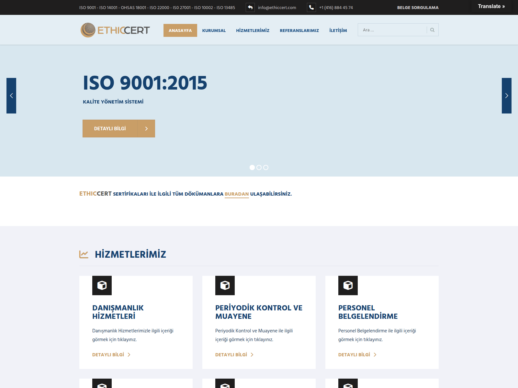Open the Referanslarımız menu
The width and height of the screenshot is (518, 388).
[299, 30]
